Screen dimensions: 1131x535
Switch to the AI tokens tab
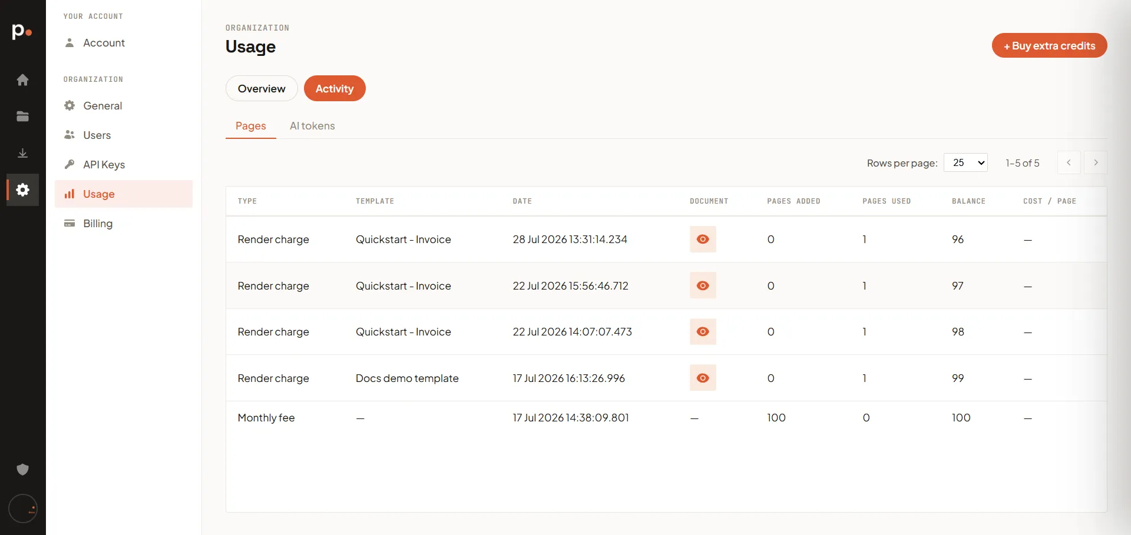(x=312, y=126)
